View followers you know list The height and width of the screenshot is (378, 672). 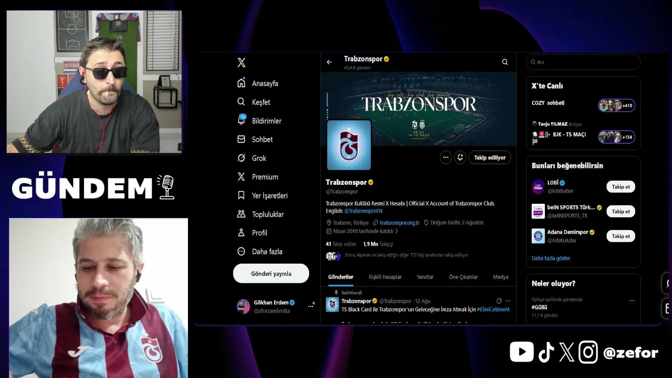[397, 255]
